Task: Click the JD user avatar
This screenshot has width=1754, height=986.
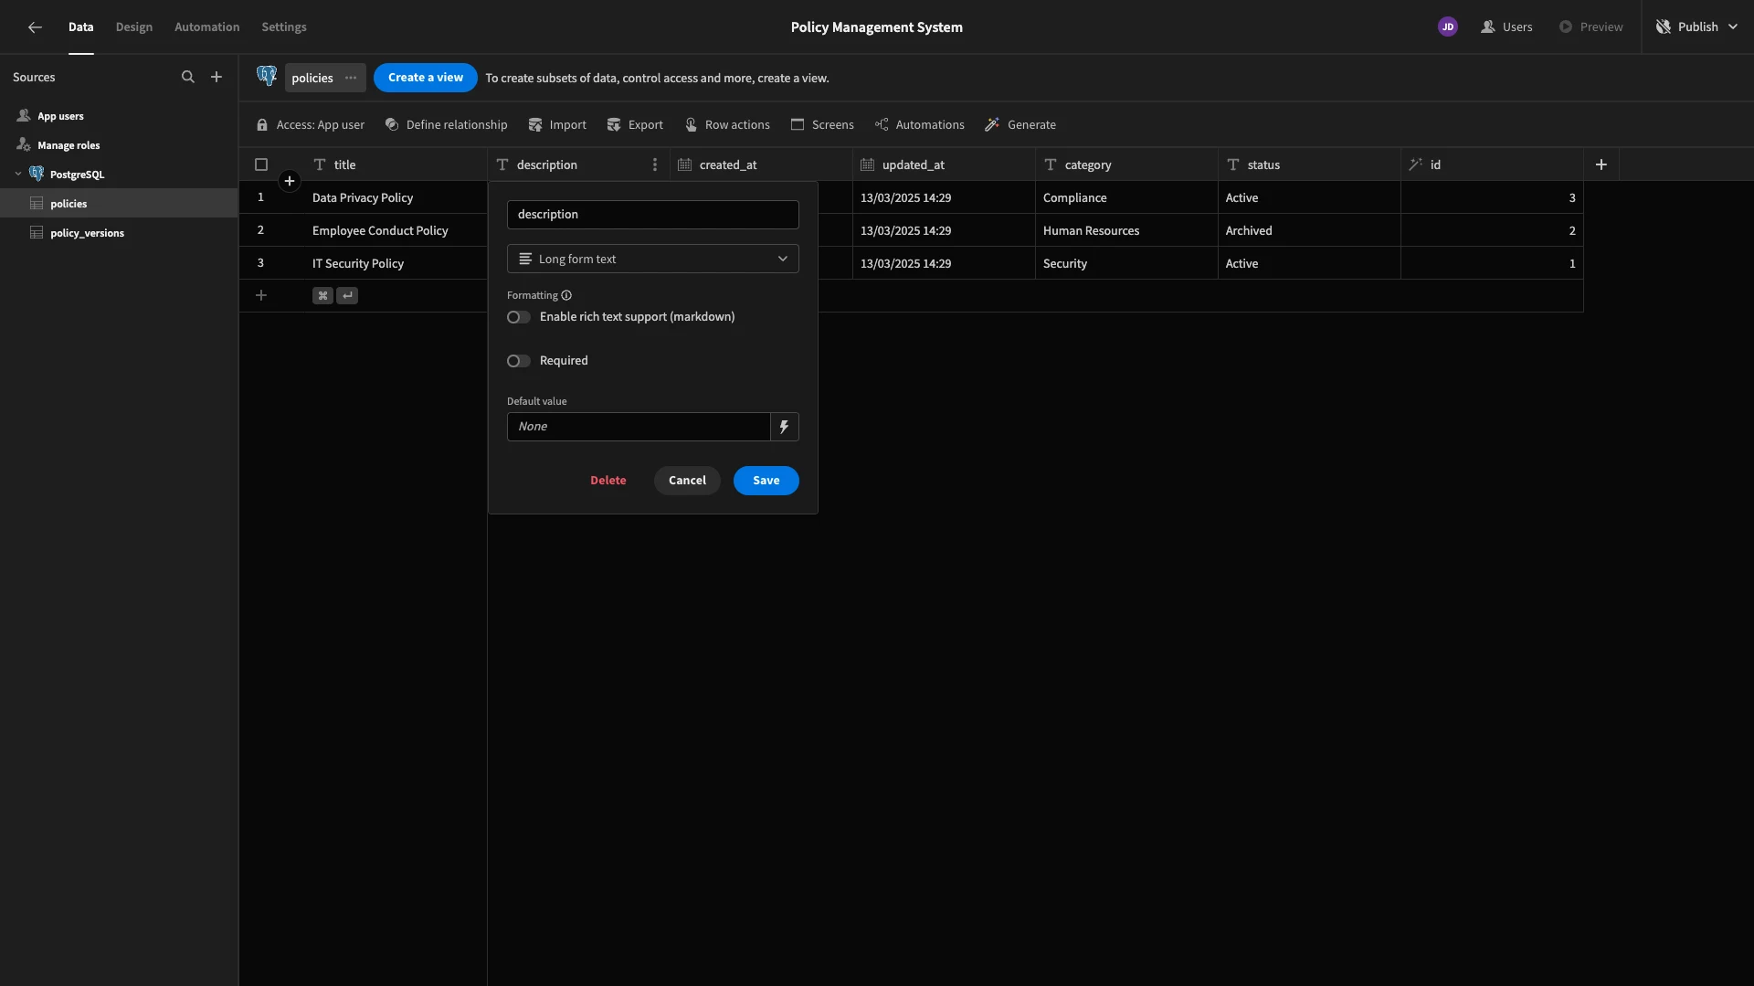Action: tap(1448, 27)
